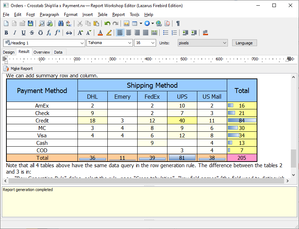Click the Cut scissors icon
The width and height of the screenshot is (299, 229).
tap(80, 23)
